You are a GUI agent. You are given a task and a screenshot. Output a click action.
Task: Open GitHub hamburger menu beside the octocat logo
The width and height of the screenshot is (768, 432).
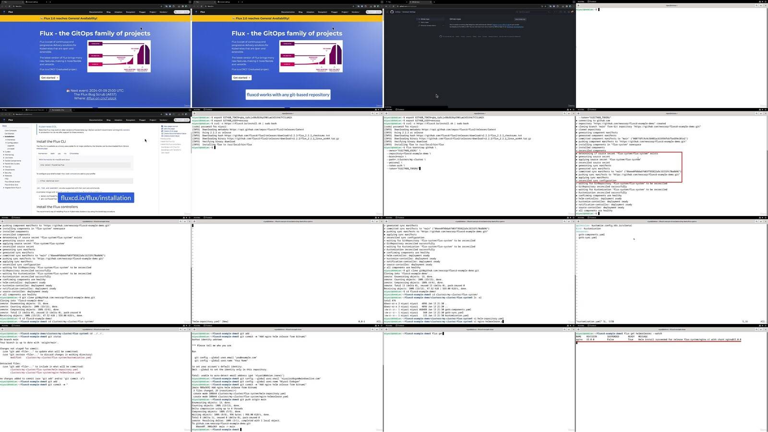pyautogui.click(x=387, y=12)
